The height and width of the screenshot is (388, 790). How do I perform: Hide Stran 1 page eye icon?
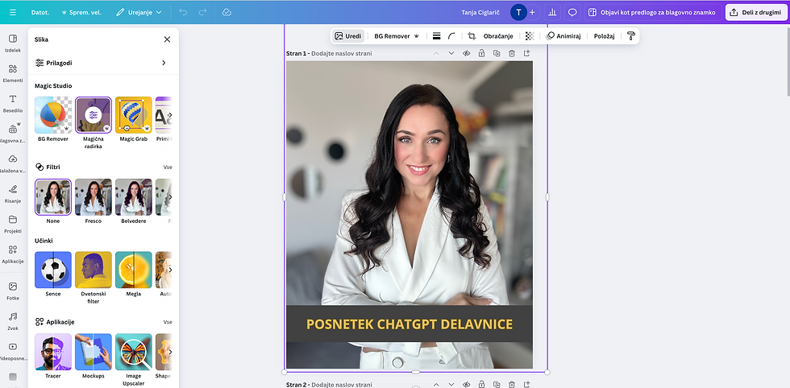(467, 53)
